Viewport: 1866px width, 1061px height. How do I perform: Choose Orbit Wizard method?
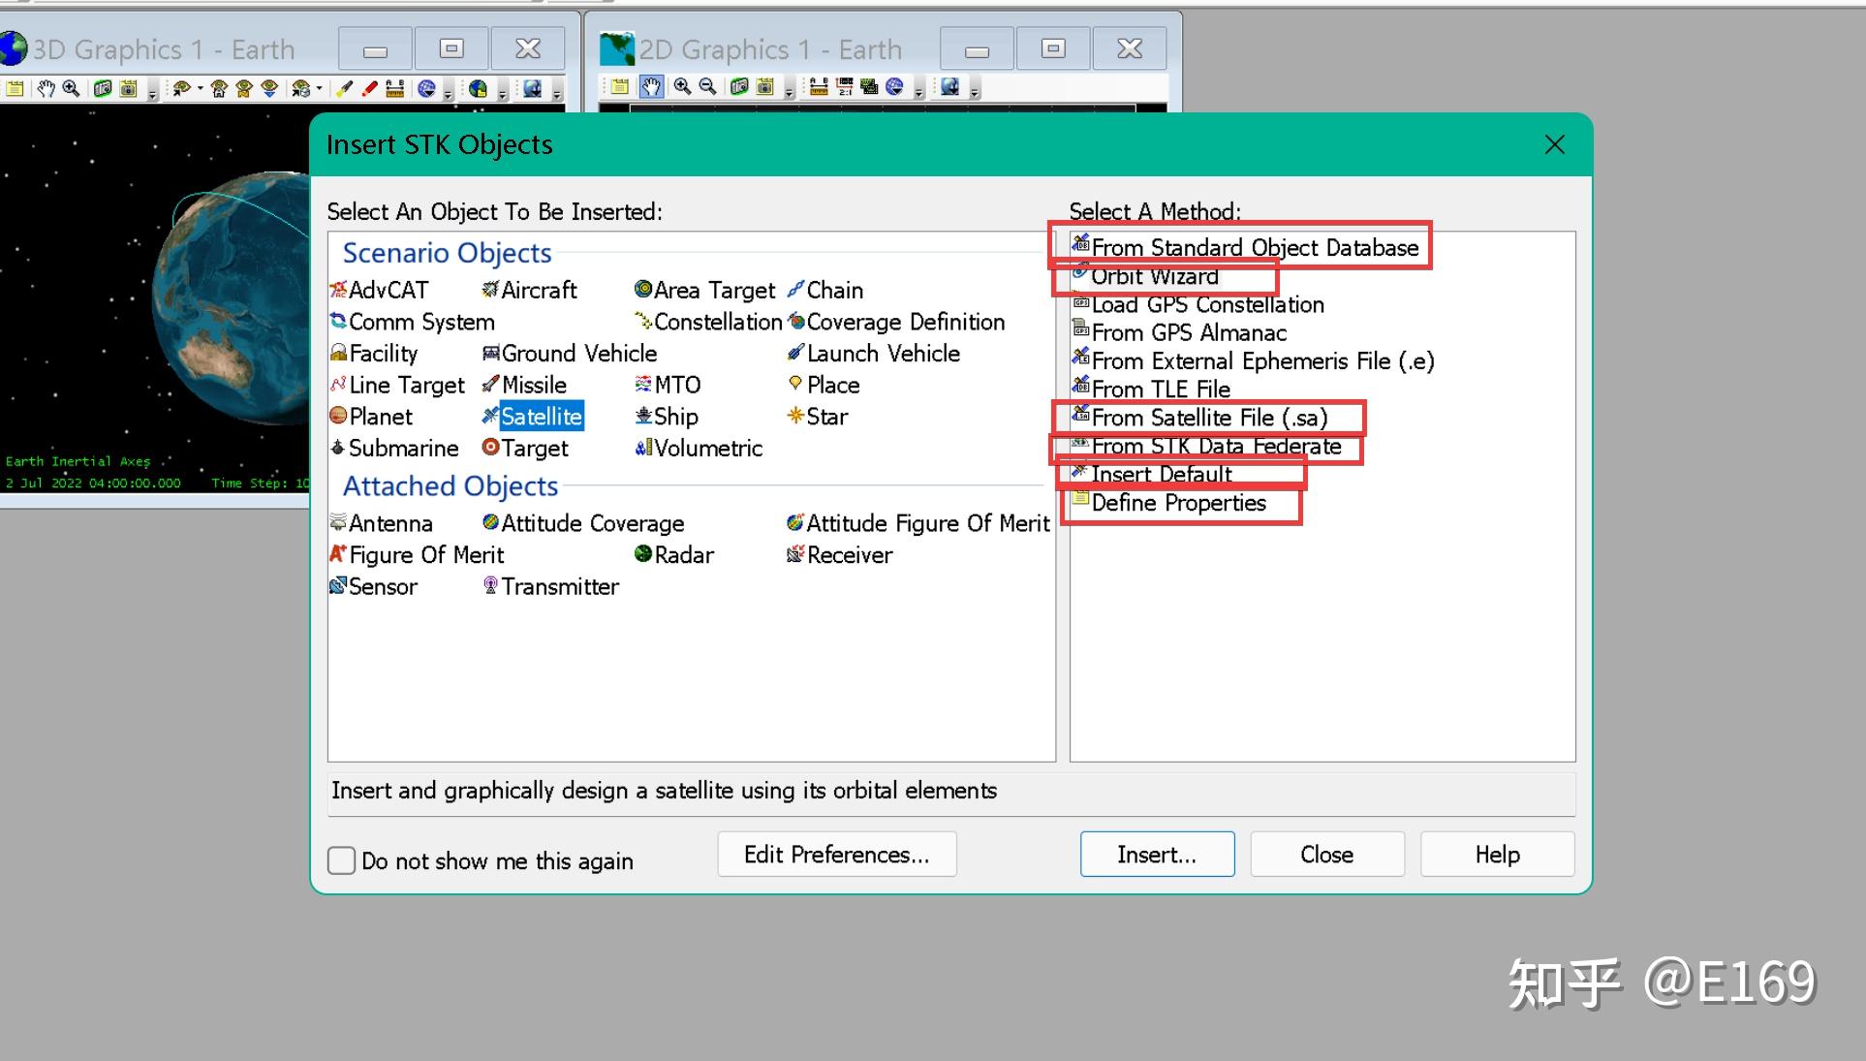[x=1154, y=276]
